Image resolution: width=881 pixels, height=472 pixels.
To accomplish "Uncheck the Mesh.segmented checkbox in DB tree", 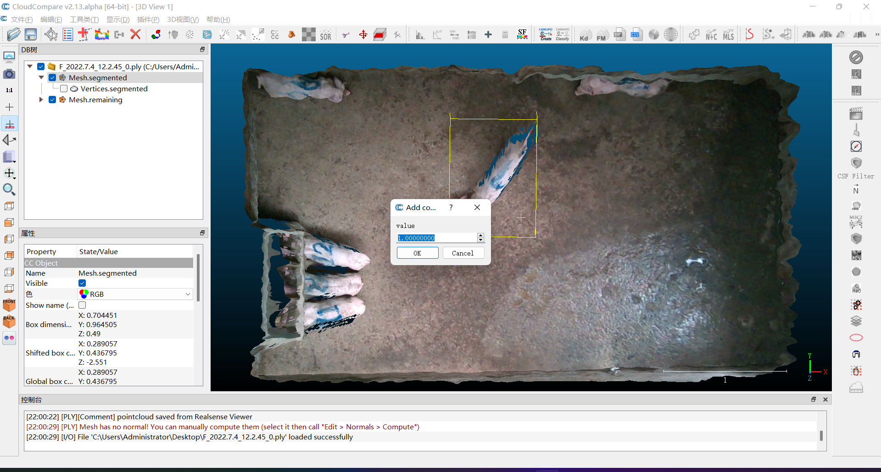I will pos(52,78).
